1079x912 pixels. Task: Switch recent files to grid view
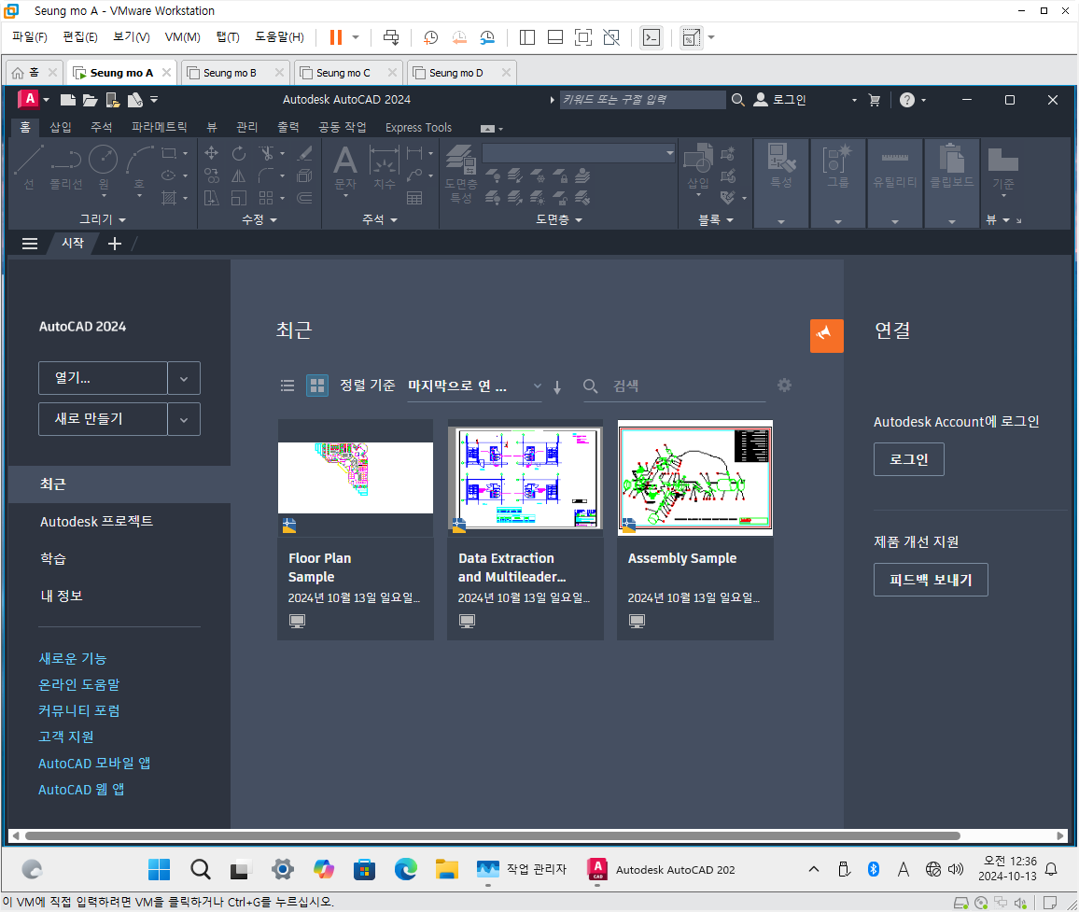317,386
